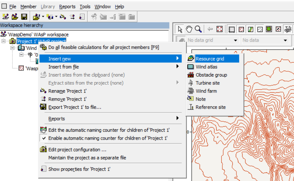This screenshot has height=181, width=294.
Task: Open the Help menu
Action: [120, 7]
